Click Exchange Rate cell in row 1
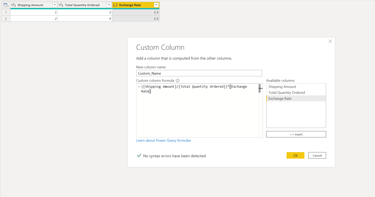The image size is (375, 197). pos(136,12)
